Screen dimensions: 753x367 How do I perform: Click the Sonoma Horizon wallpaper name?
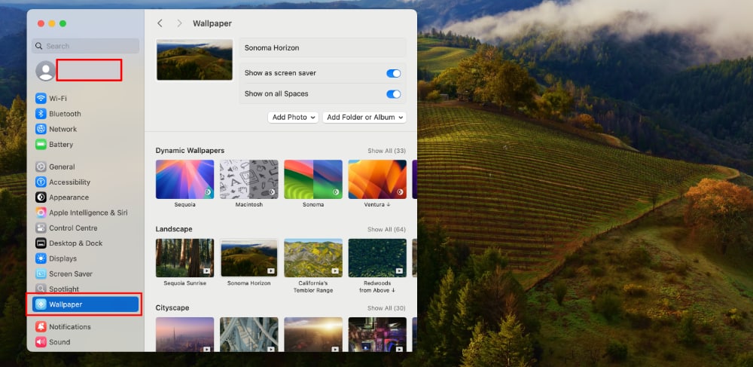click(272, 48)
